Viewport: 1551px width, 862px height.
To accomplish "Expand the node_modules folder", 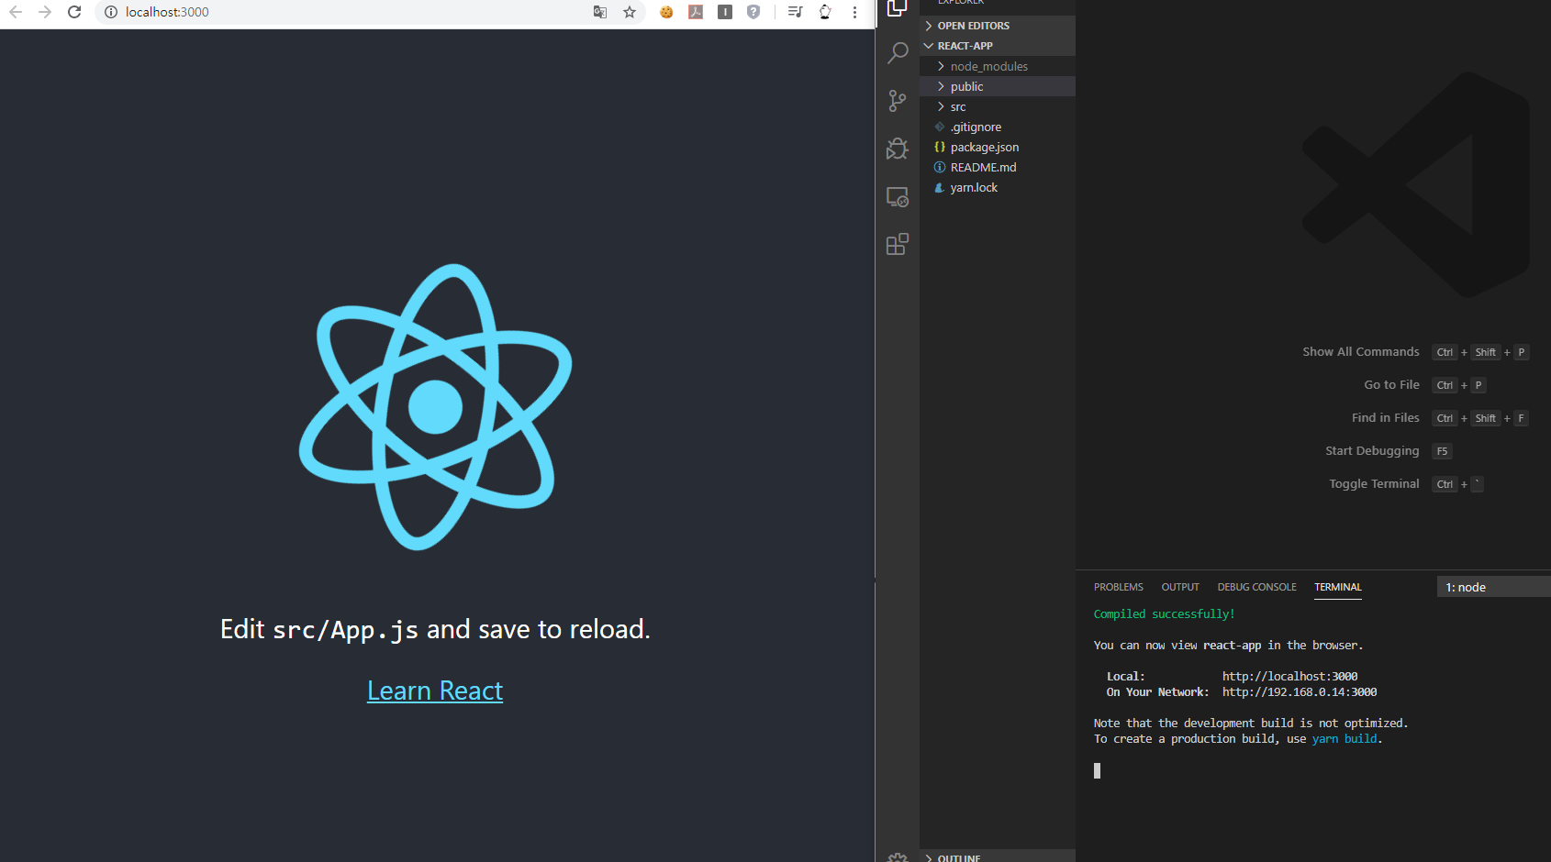I will pos(998,66).
